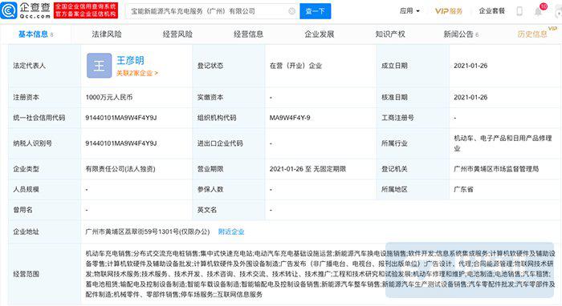Screen dimensions: 562x306
Task: Select 成立日期 value 2021-01-26
Action: click(470, 66)
